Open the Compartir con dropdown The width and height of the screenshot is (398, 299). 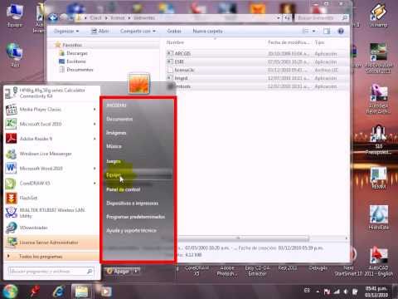(x=138, y=31)
